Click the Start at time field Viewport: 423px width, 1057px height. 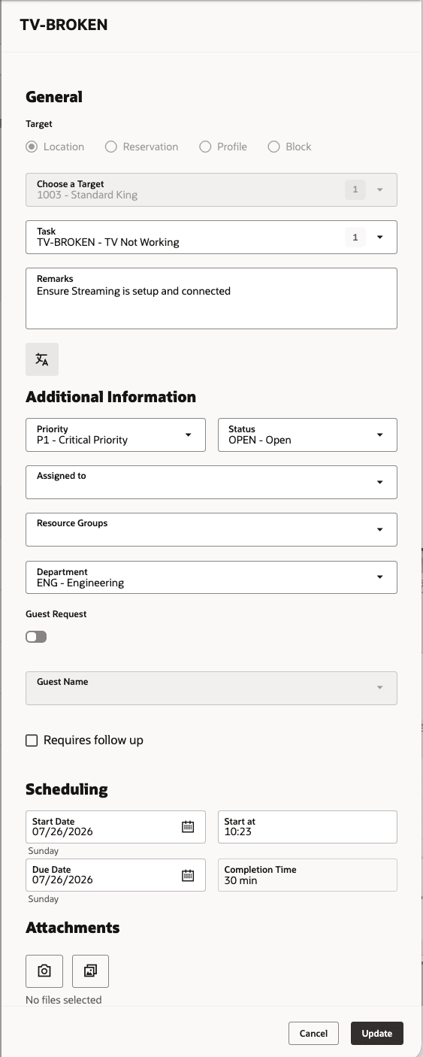pos(307,827)
